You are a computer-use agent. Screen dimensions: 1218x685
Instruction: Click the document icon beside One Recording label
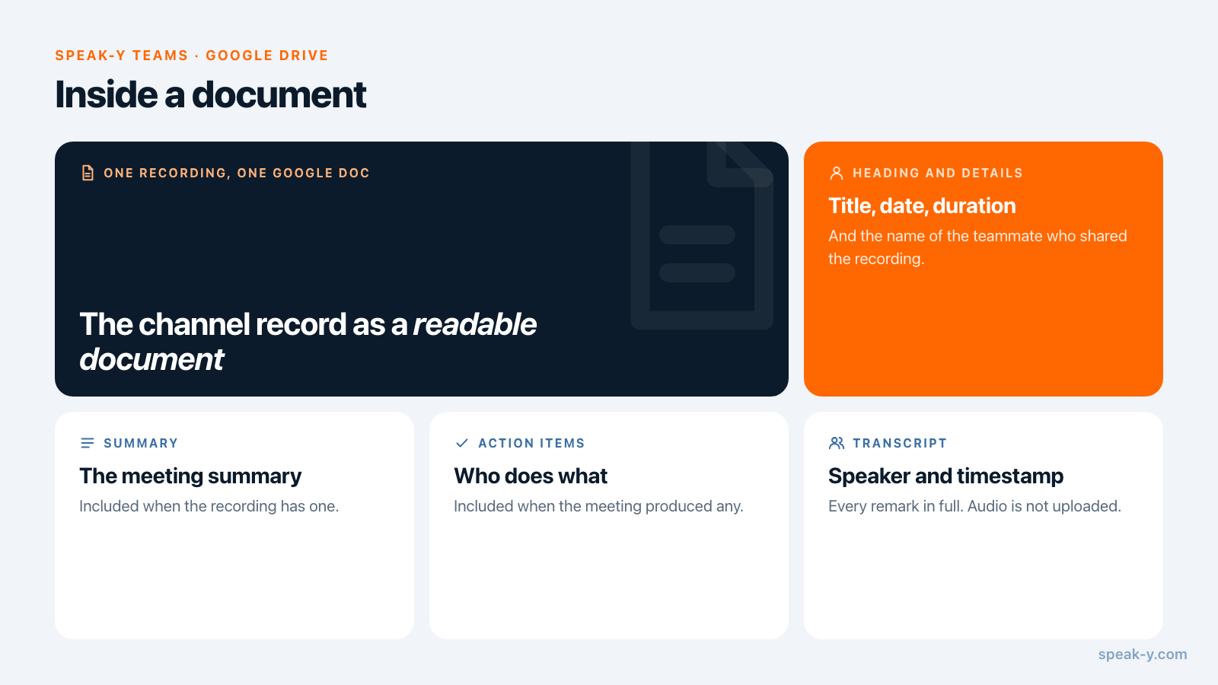coord(88,173)
